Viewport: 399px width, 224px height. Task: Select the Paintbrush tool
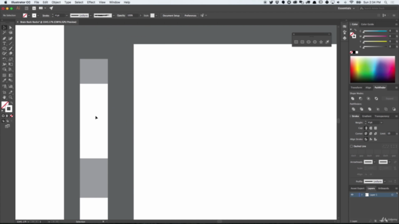coord(11,49)
